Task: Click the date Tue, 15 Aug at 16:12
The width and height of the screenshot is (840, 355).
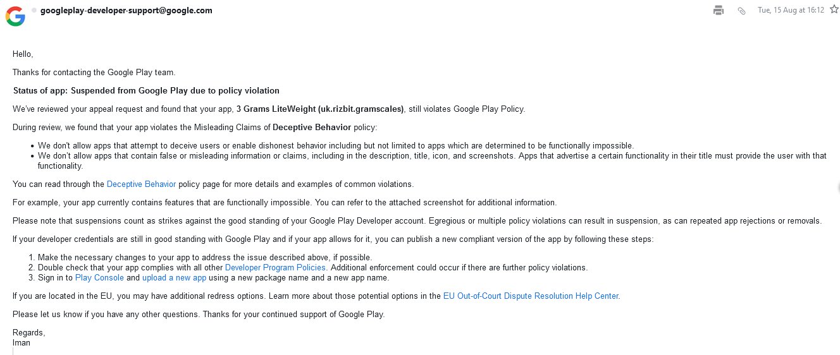Action: (x=791, y=10)
